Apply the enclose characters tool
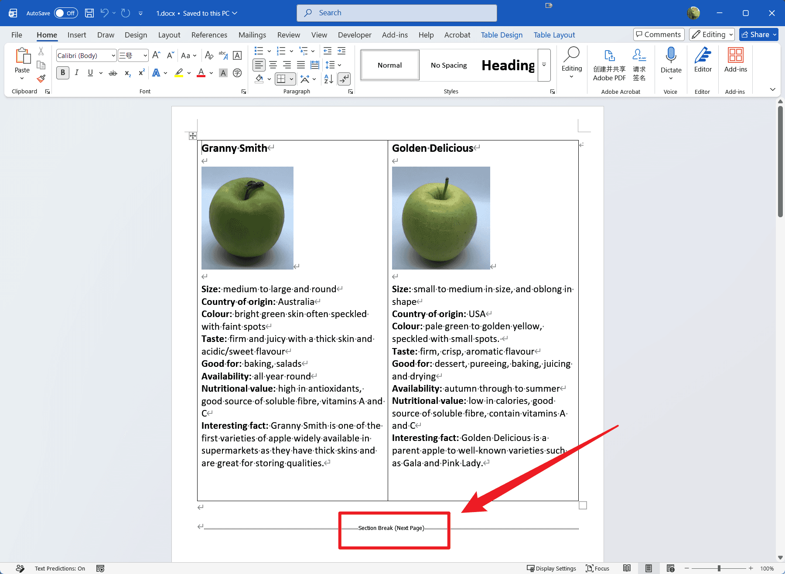 237,73
